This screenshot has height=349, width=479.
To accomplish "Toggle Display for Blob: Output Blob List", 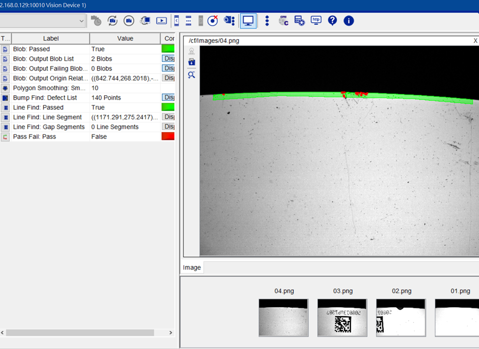I will click(x=169, y=59).
